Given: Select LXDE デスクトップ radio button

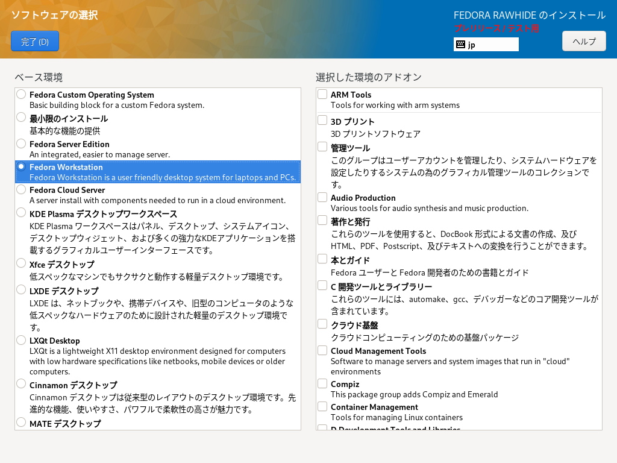Looking at the screenshot, I should (21, 290).
